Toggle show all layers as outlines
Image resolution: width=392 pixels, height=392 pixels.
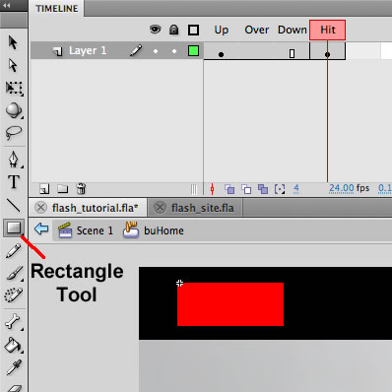(193, 31)
